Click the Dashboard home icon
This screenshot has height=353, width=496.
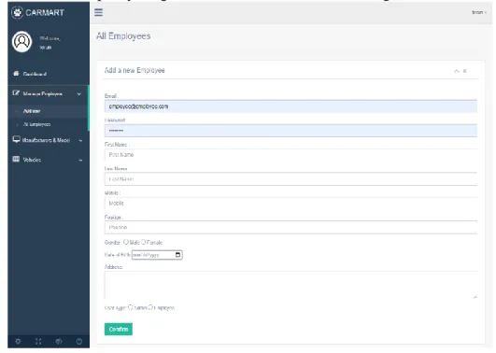[16, 74]
